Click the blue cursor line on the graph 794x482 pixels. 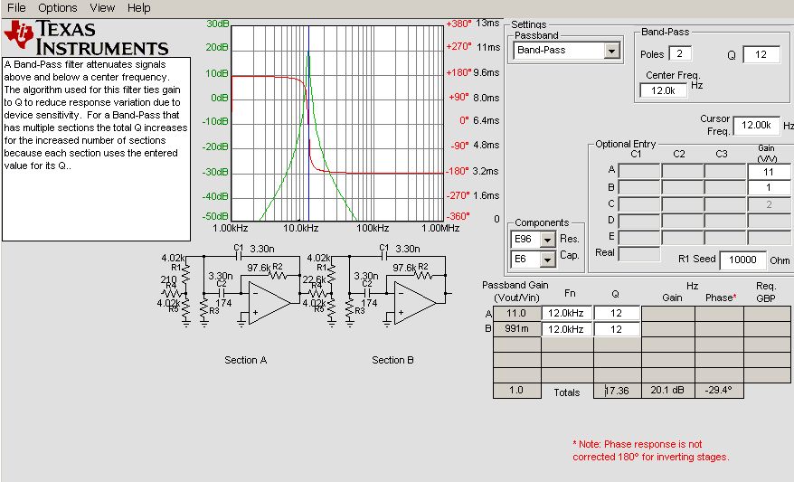308,122
